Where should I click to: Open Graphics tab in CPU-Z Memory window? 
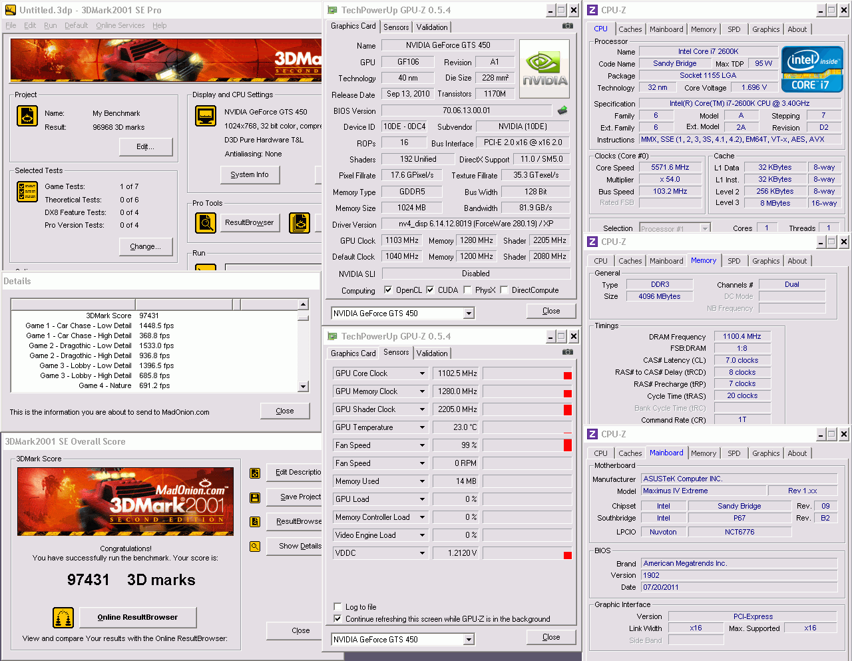point(765,261)
